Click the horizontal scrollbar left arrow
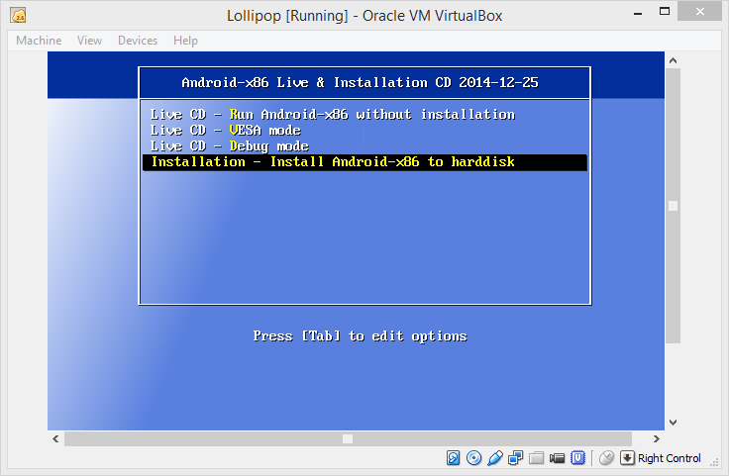The width and height of the screenshot is (729, 476). 55,438
